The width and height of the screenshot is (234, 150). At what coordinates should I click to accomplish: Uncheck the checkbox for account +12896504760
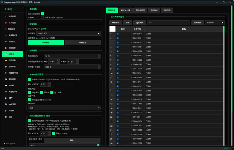click(118, 43)
